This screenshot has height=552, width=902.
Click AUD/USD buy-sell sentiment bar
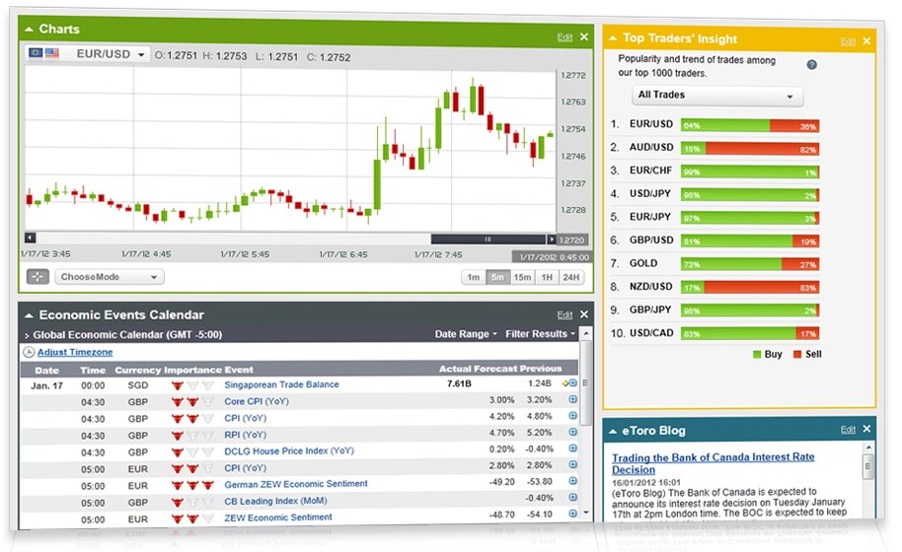[x=750, y=149]
